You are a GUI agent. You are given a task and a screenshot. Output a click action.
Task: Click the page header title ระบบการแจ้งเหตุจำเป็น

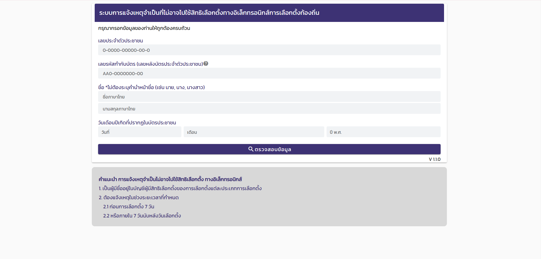tap(209, 13)
